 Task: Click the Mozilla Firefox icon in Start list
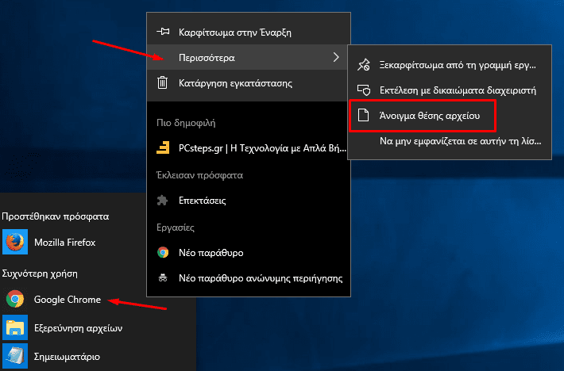(15, 242)
